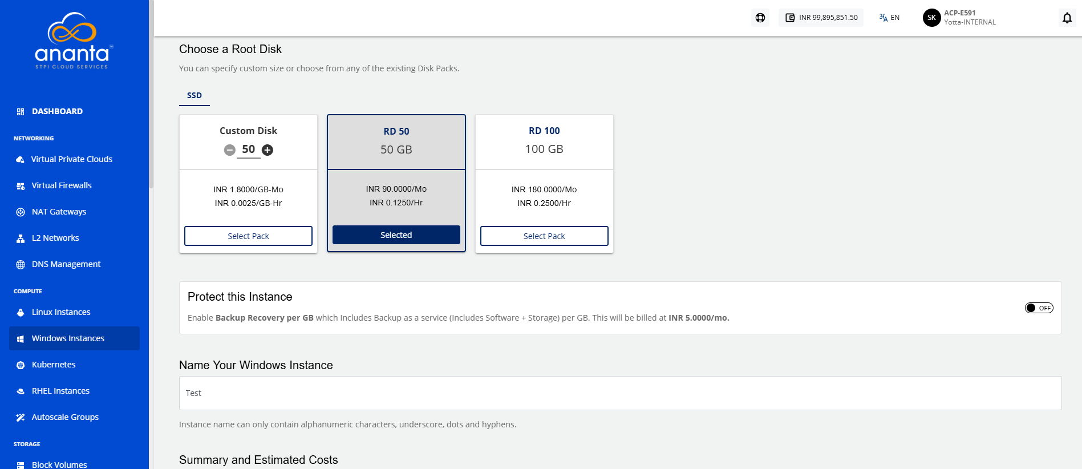Open Linux Instances page
This screenshot has width=1082, height=469.
tap(61, 312)
